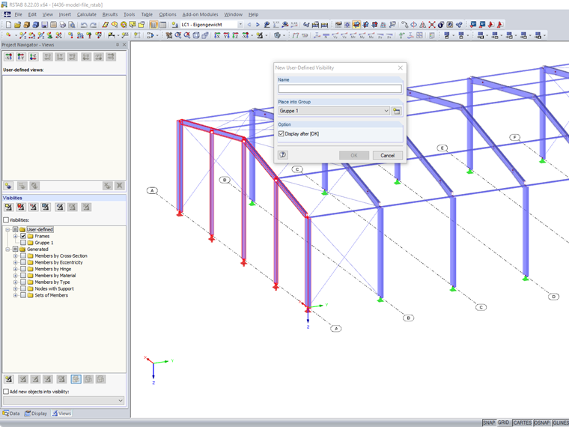569x427 pixels.
Task: Select Members by Cross-Section tree label
Action: click(x=61, y=255)
